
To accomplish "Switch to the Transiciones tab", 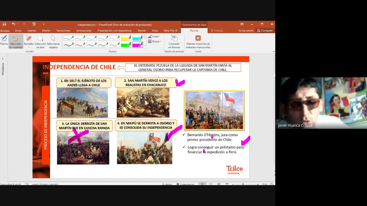I will point(63,31).
